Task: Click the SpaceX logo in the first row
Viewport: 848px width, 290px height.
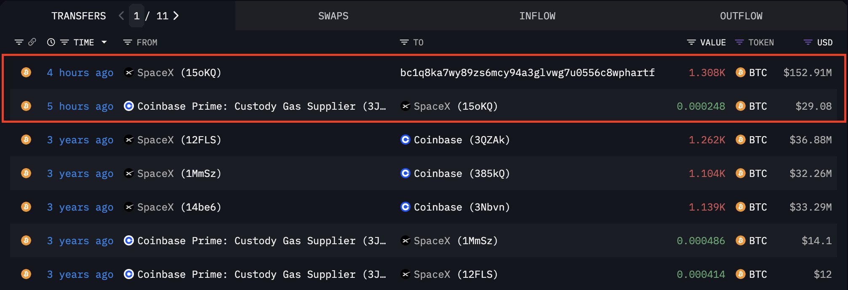Action: (x=128, y=72)
